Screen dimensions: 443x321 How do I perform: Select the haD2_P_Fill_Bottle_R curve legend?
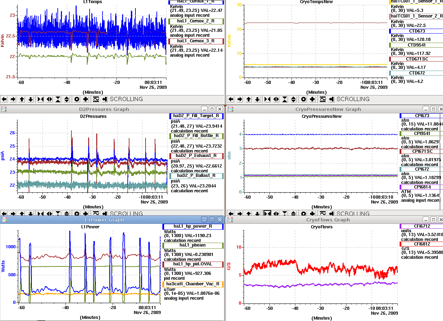[x=196, y=136]
